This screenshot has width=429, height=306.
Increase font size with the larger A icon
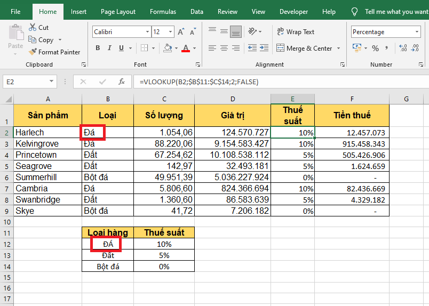tap(181, 32)
